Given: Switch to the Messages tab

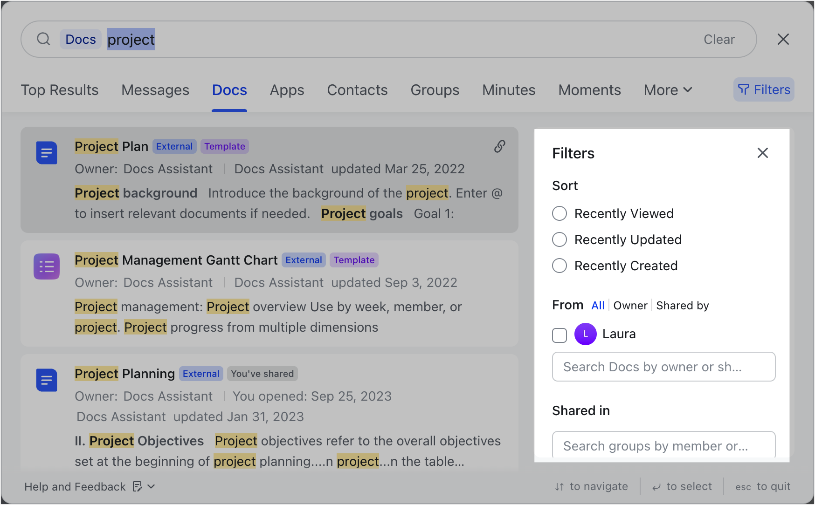Looking at the screenshot, I should click(155, 90).
